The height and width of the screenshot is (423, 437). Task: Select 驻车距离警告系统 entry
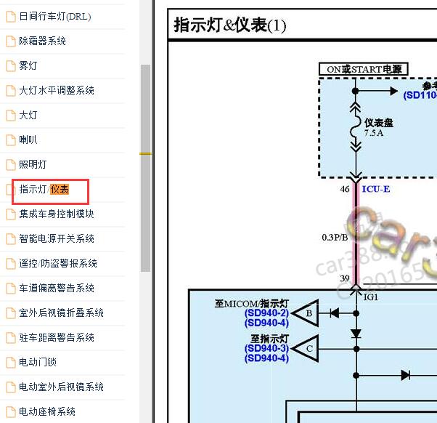tap(57, 337)
